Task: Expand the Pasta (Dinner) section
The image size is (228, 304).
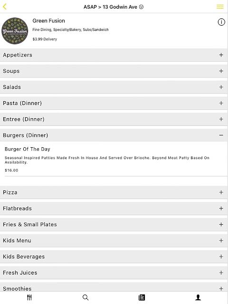Action: point(114,103)
